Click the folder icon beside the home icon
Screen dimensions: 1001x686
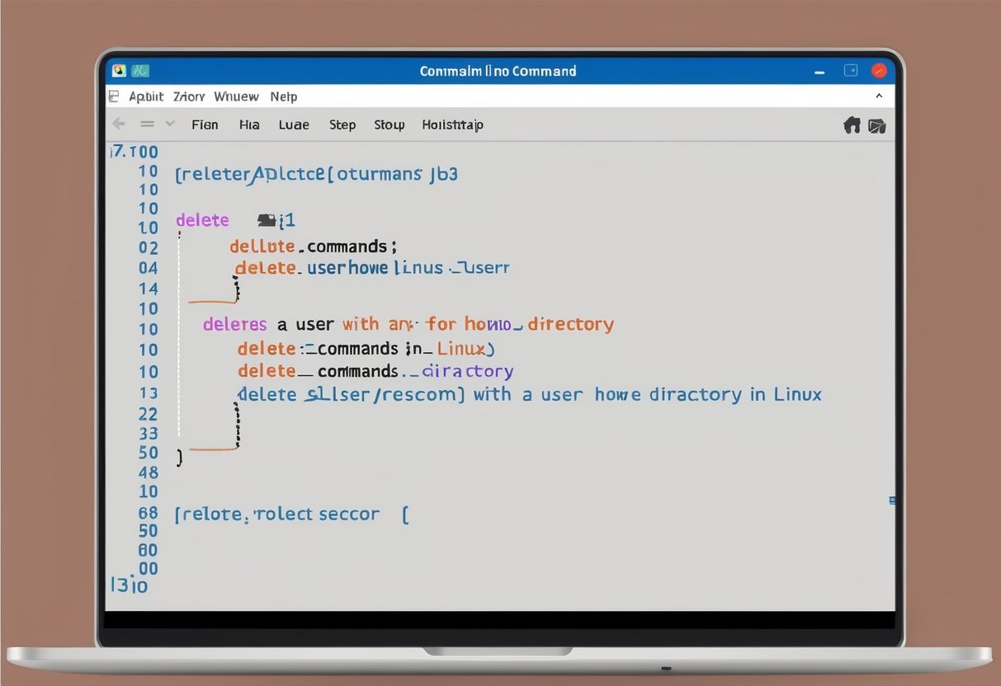click(x=877, y=126)
